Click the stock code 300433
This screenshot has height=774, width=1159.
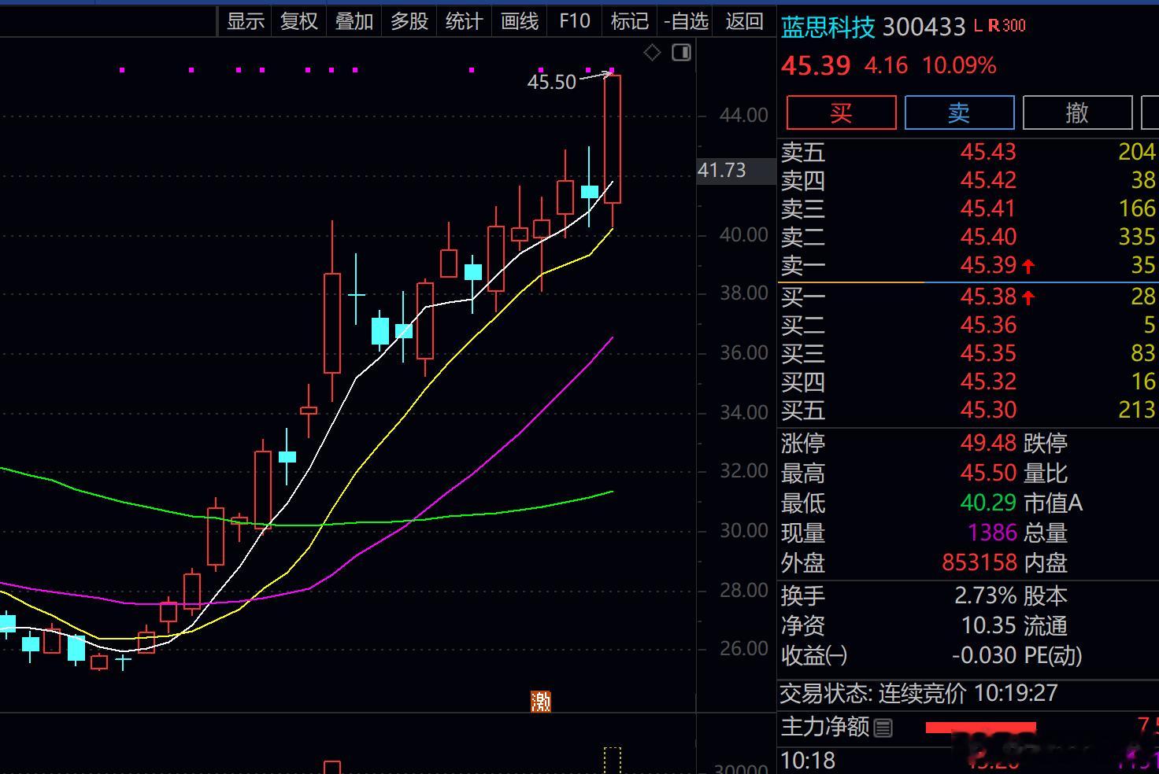click(x=924, y=28)
